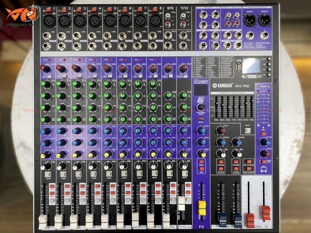Select channel 2 LINE input jack
The width and height of the screenshot is (311, 233).
pyautogui.click(x=62, y=37)
